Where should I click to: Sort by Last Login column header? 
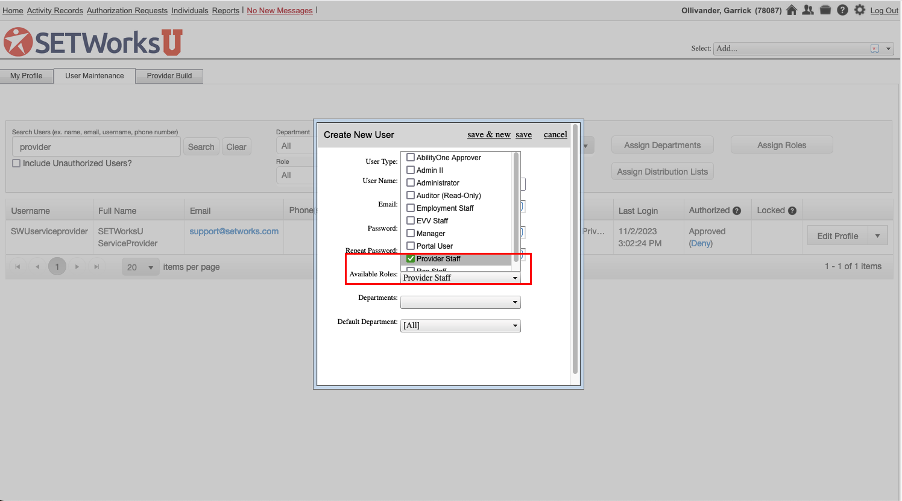pos(639,211)
